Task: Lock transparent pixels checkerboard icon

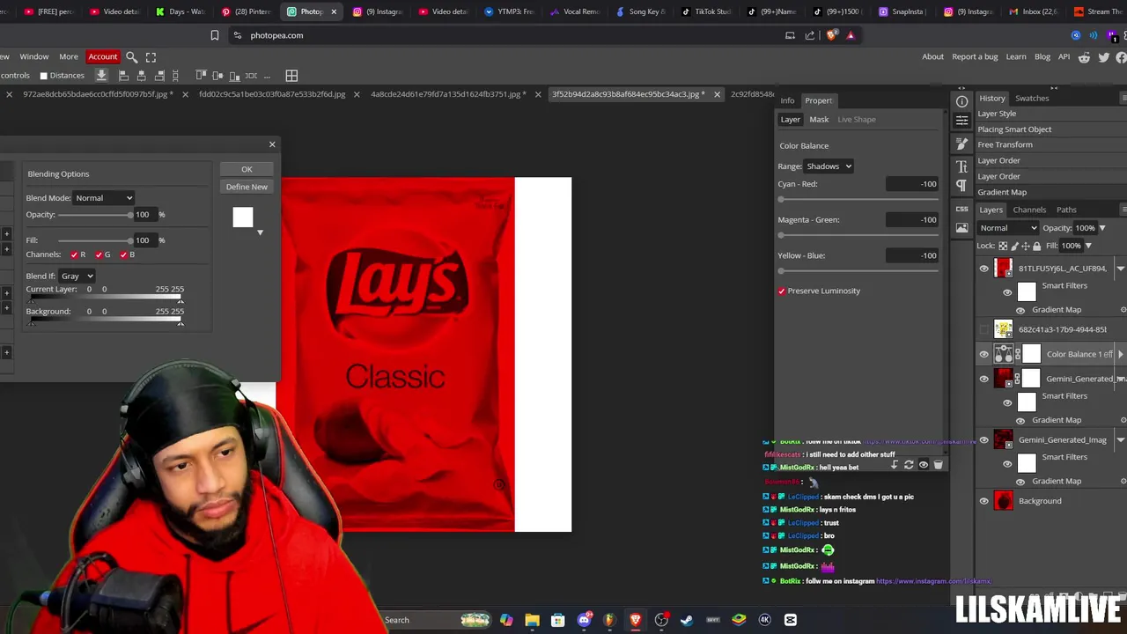Action: [x=1002, y=246]
